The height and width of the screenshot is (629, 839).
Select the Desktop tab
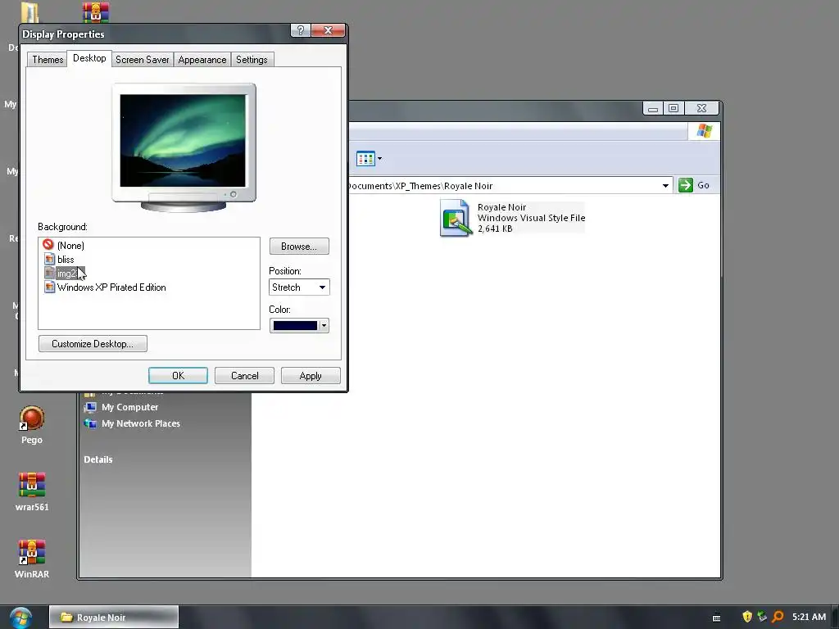[89, 58]
